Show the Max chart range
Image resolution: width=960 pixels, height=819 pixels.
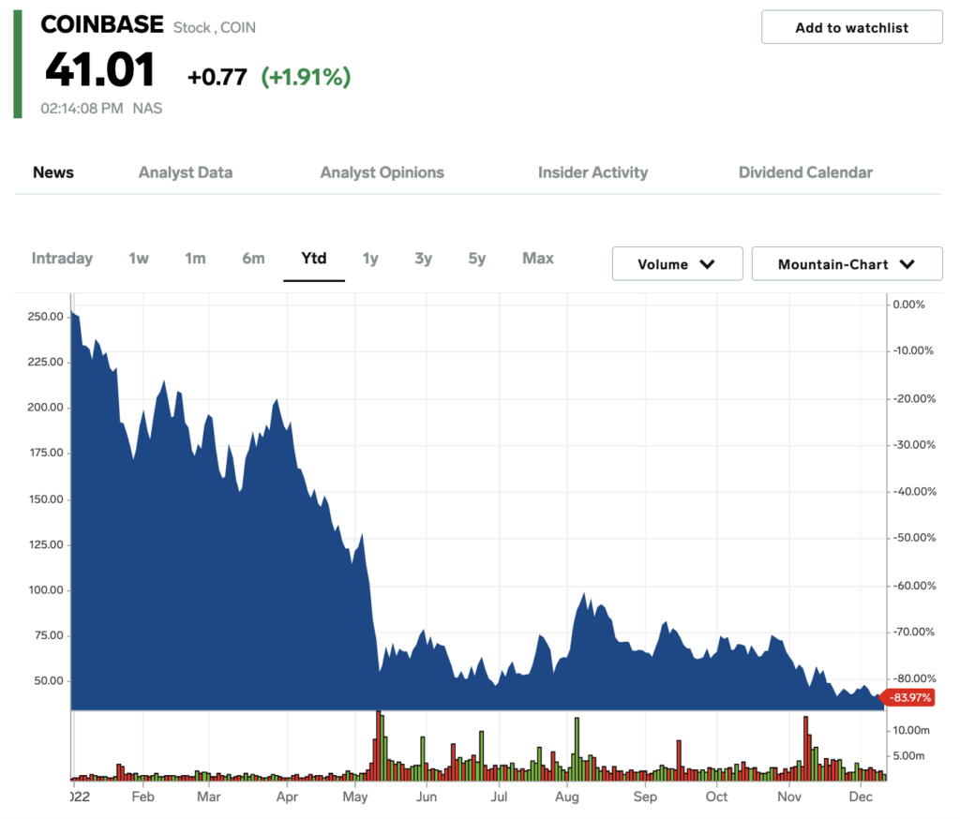pyautogui.click(x=537, y=259)
